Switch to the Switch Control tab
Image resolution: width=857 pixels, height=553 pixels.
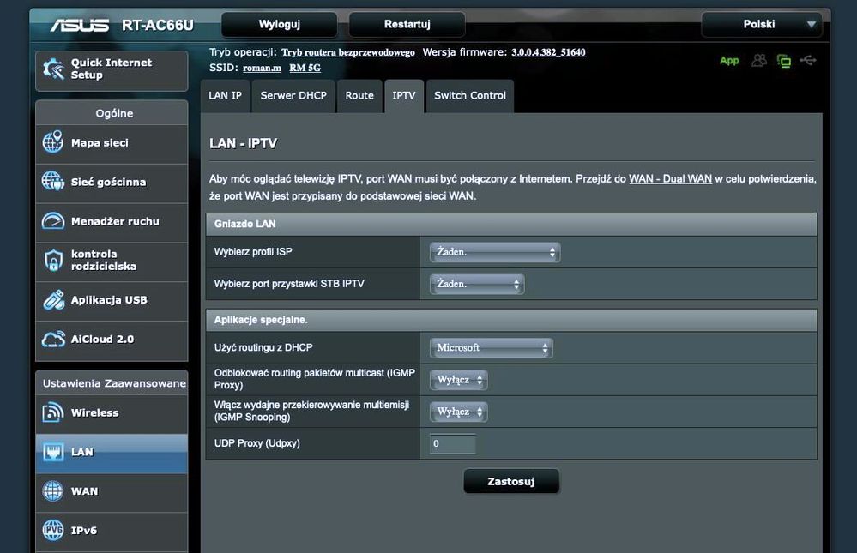click(469, 96)
